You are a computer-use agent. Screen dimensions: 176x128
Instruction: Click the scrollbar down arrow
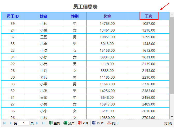[x=172, y=117]
